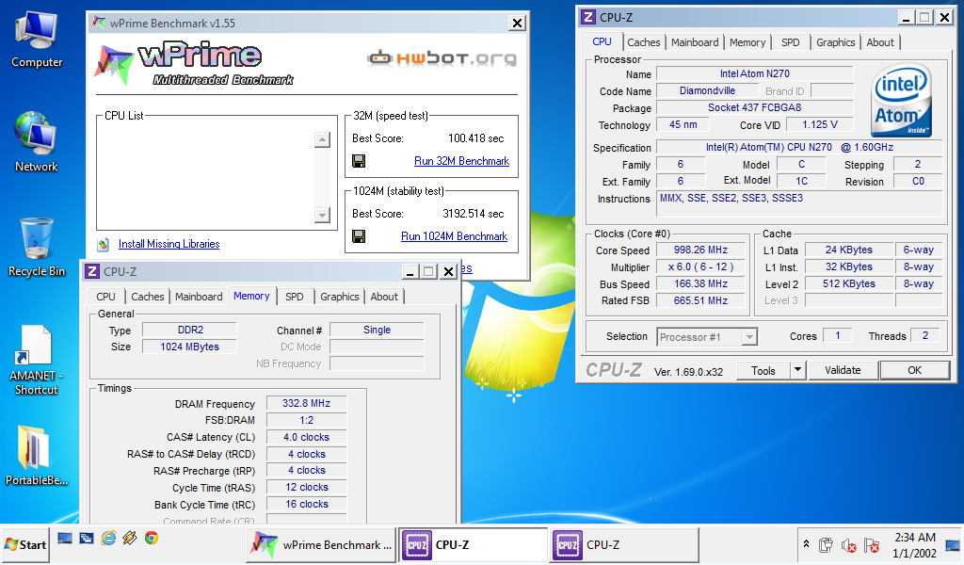
Task: Run the 1024M Benchmark link
Action: [455, 236]
